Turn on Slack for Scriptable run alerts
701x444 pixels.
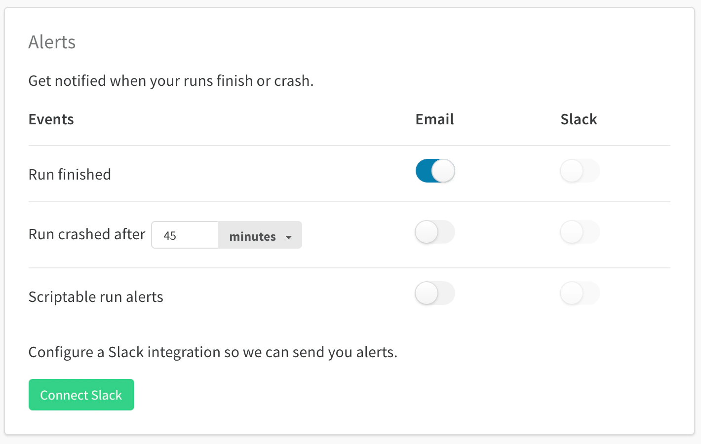[x=580, y=293]
